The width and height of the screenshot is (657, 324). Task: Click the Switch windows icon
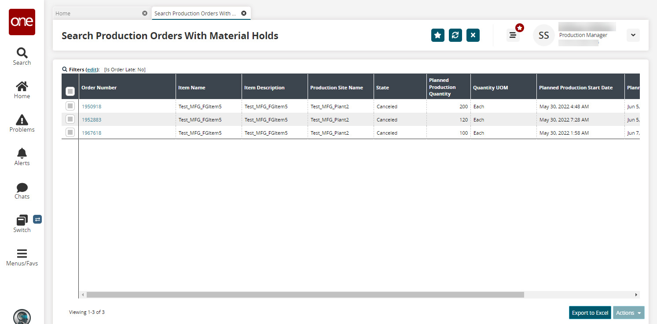(x=22, y=220)
